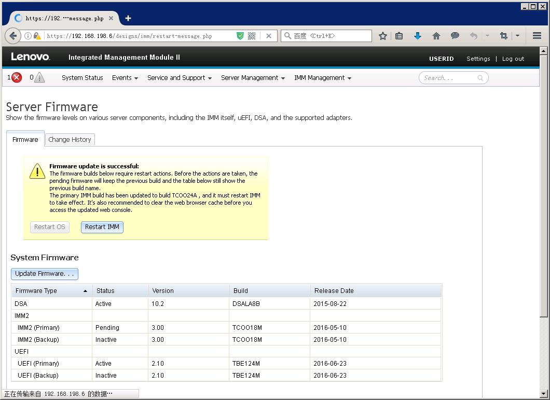Open the System Status menu item

(82, 78)
